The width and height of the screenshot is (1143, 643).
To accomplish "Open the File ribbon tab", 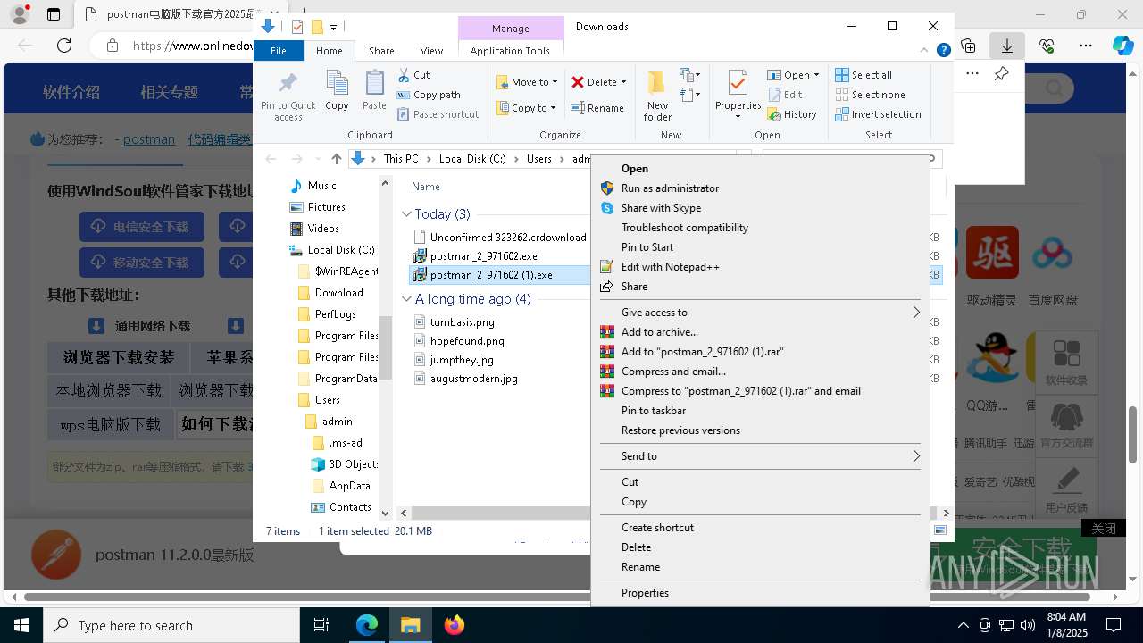I will tap(279, 51).
